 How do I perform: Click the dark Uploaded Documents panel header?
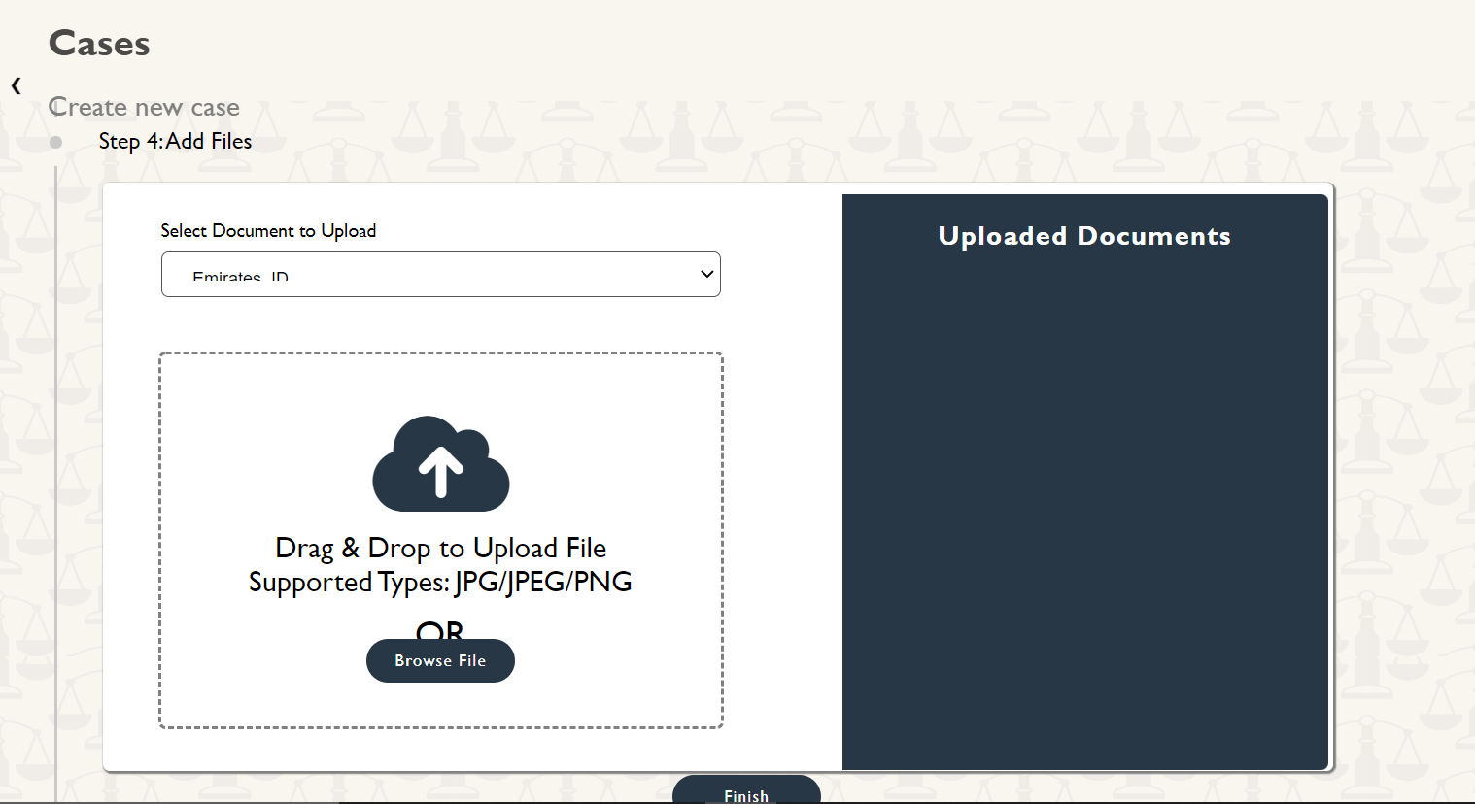(1084, 235)
